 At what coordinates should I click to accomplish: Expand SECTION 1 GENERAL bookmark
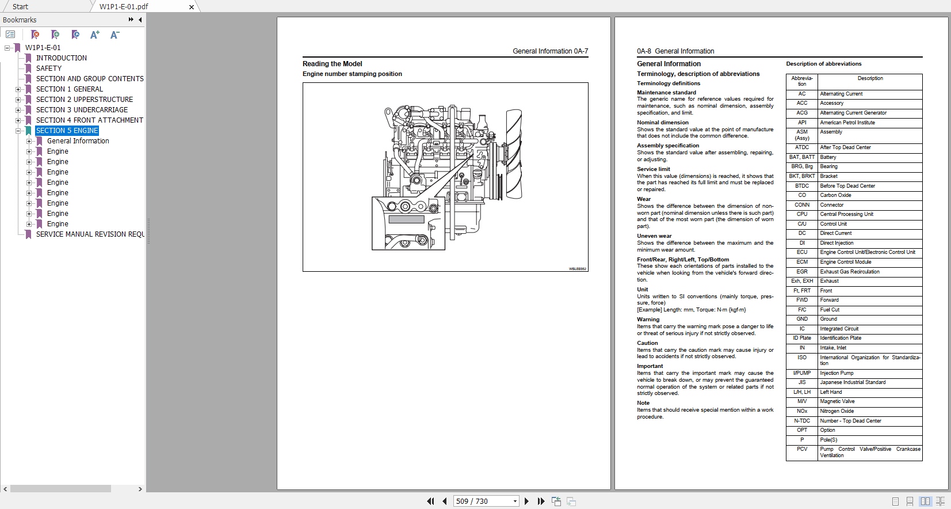point(18,89)
